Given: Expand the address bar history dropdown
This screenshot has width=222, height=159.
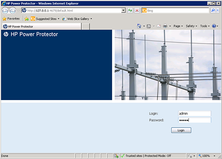Looking at the screenshot, I should [124, 10].
